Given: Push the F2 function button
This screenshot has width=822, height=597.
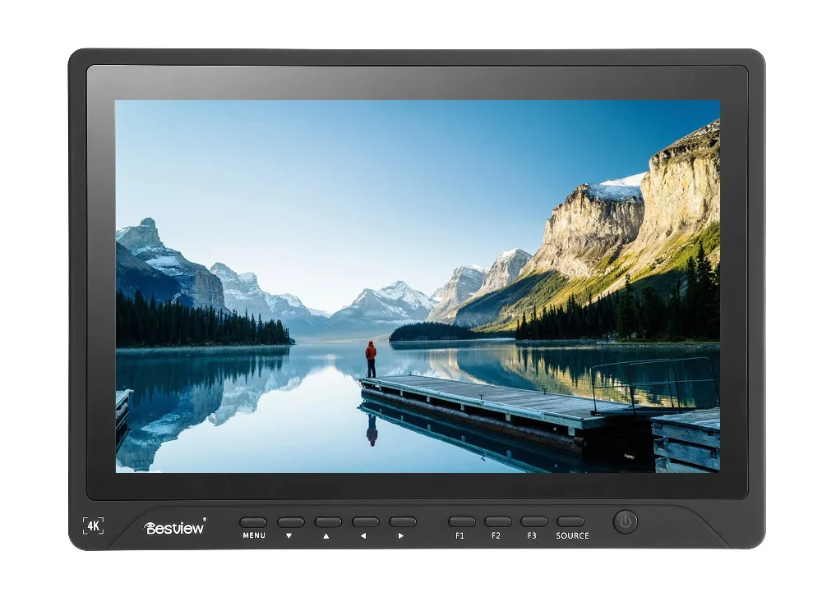Looking at the screenshot, I should pyautogui.click(x=498, y=521).
